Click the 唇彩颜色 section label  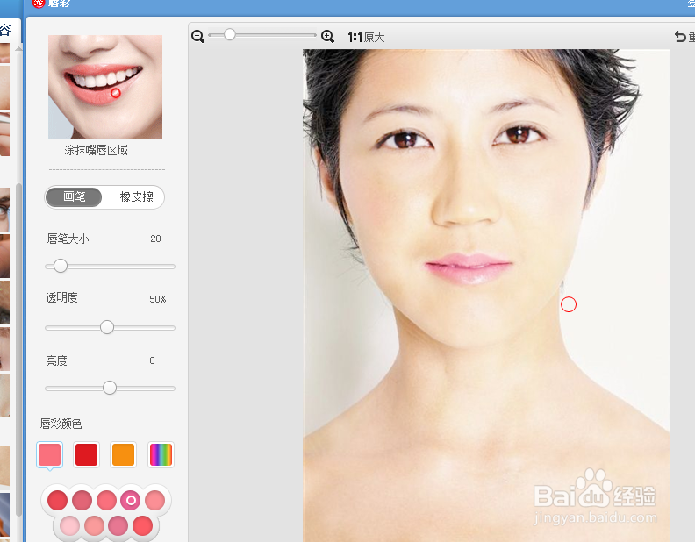point(61,424)
